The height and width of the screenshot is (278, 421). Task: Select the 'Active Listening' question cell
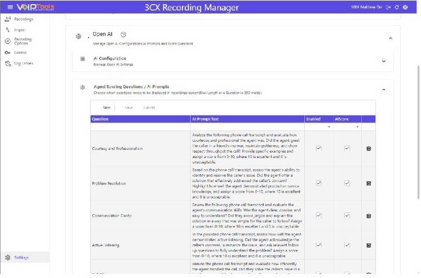tap(140, 245)
